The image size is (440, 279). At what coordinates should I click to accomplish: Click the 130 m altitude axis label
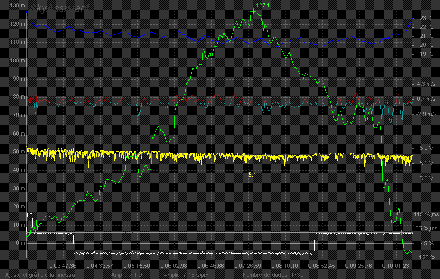17,6
